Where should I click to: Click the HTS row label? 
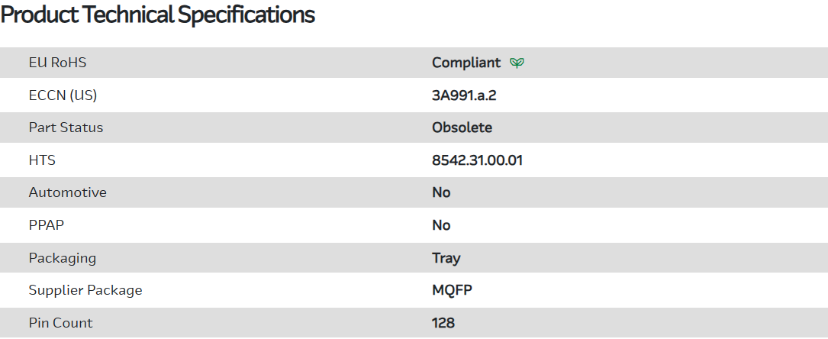coord(42,160)
